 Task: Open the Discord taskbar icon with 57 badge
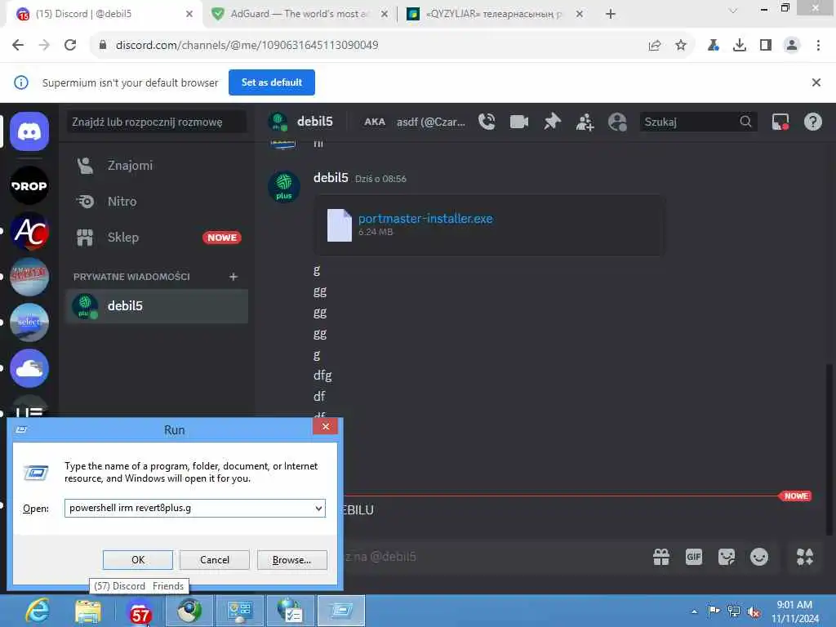(139, 611)
